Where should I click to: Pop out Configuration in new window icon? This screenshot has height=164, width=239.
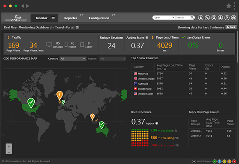[114, 15]
